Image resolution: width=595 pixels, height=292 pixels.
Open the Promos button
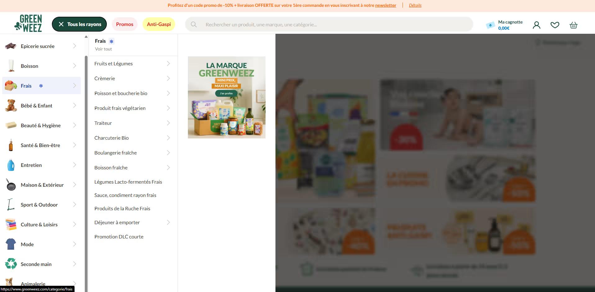125,24
